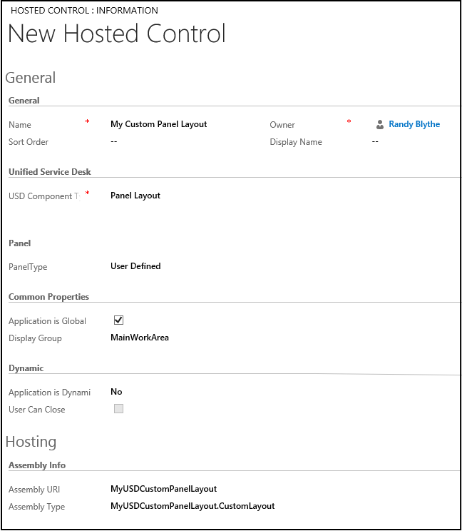Click the Application is Global label

pos(47,321)
